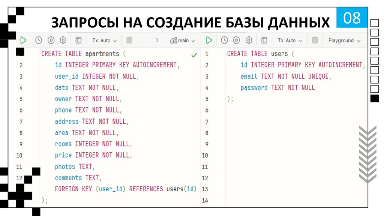Click the 'rooms INTEGER NOT NULL' line
The image size is (384, 216).
coord(93,144)
